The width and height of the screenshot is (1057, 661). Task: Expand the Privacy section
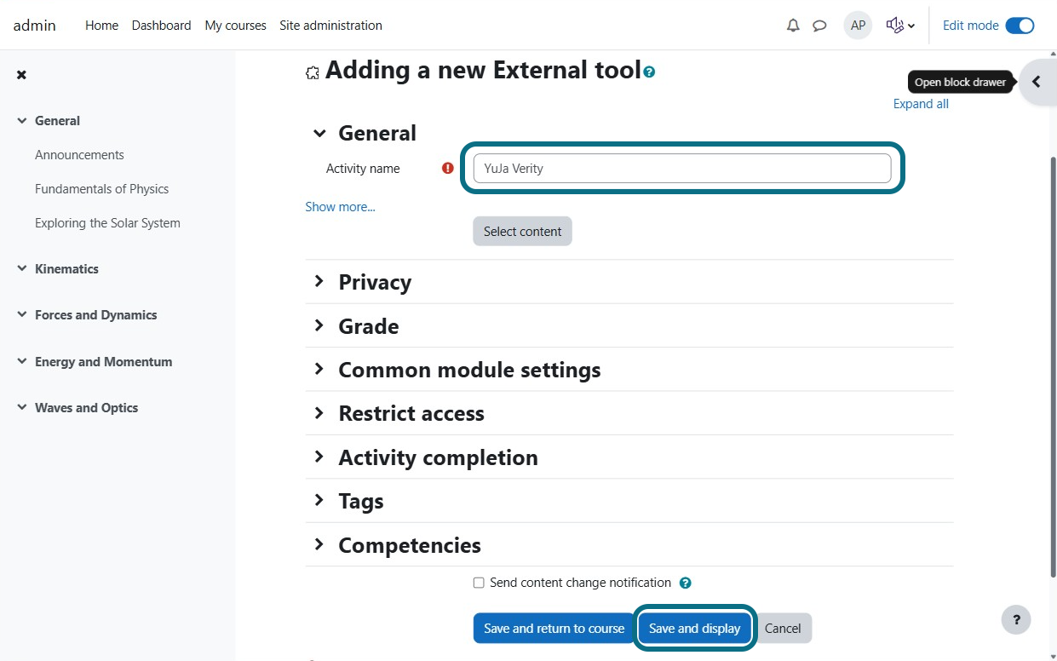point(319,281)
